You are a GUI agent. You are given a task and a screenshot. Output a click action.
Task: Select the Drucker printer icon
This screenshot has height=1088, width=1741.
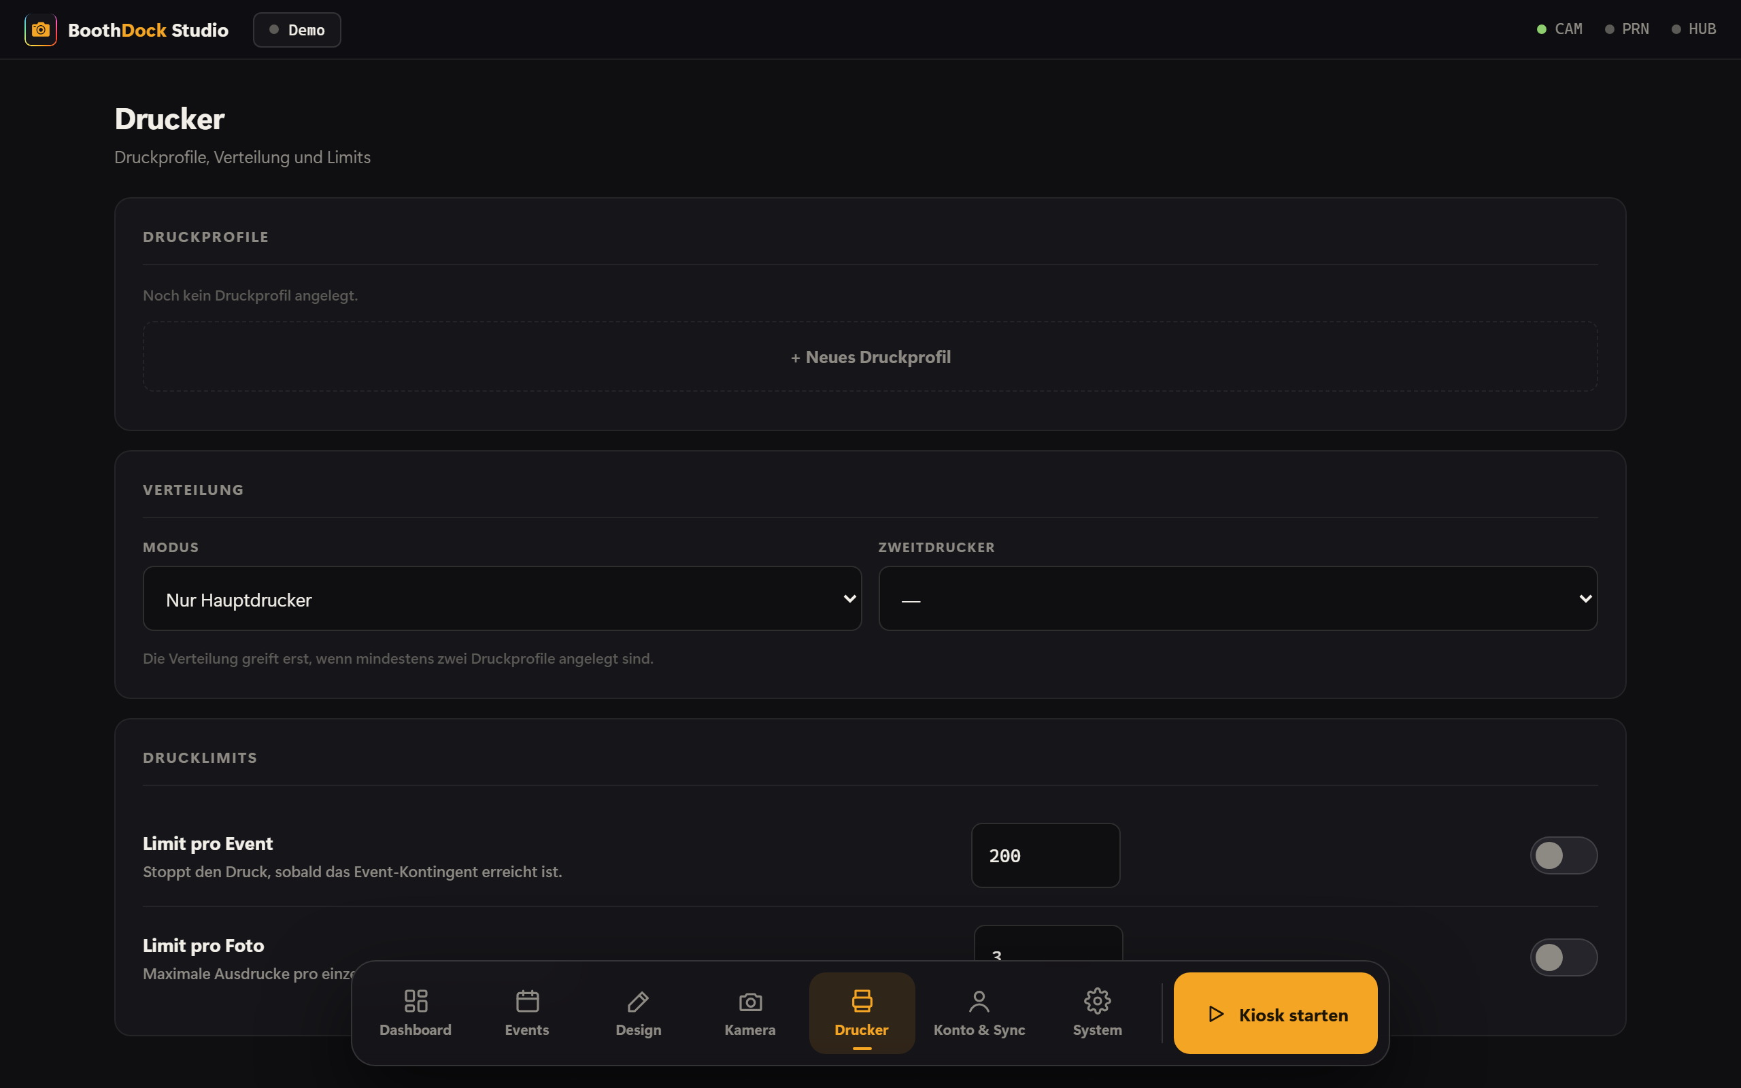[862, 1000]
